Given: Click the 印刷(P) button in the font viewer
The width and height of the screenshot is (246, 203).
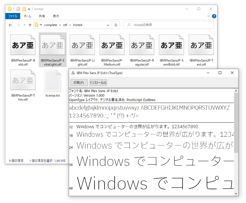Looking at the screenshot, I should tap(79, 83).
